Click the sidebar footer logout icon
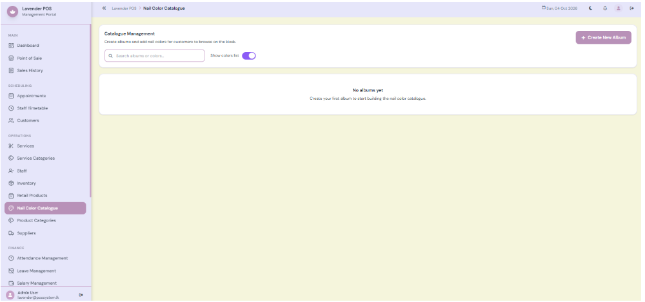 click(x=81, y=295)
